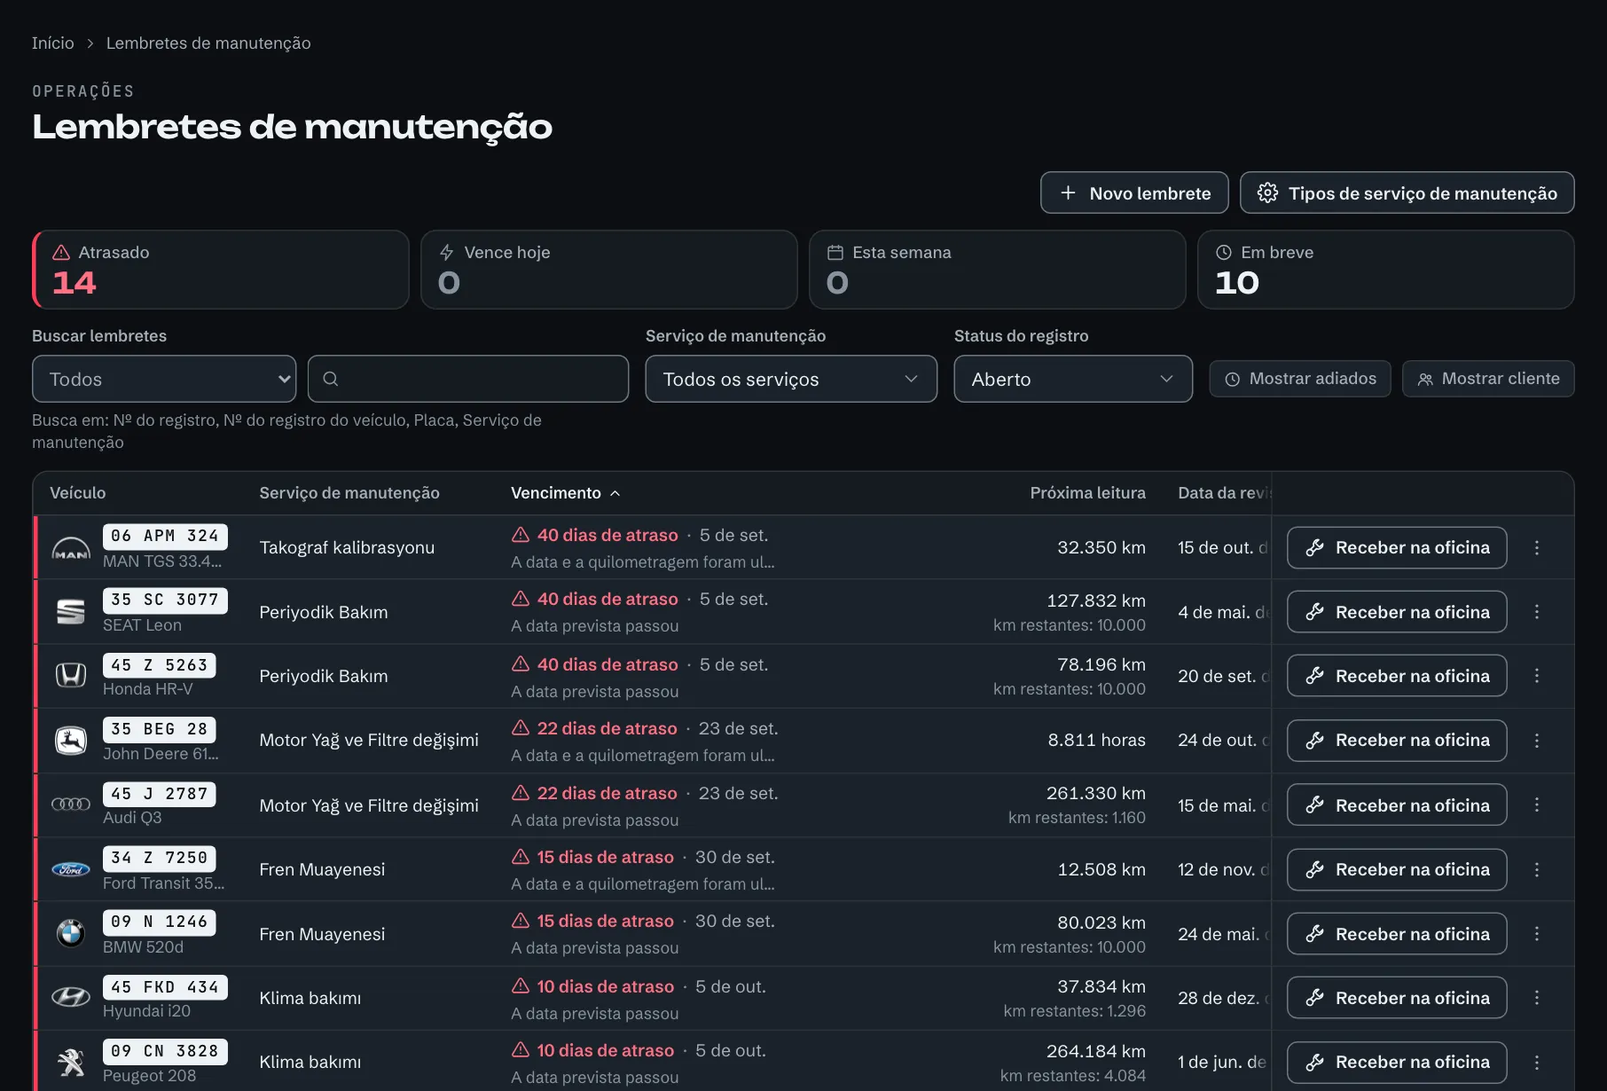Open the Aberto status dropdown

click(1073, 379)
